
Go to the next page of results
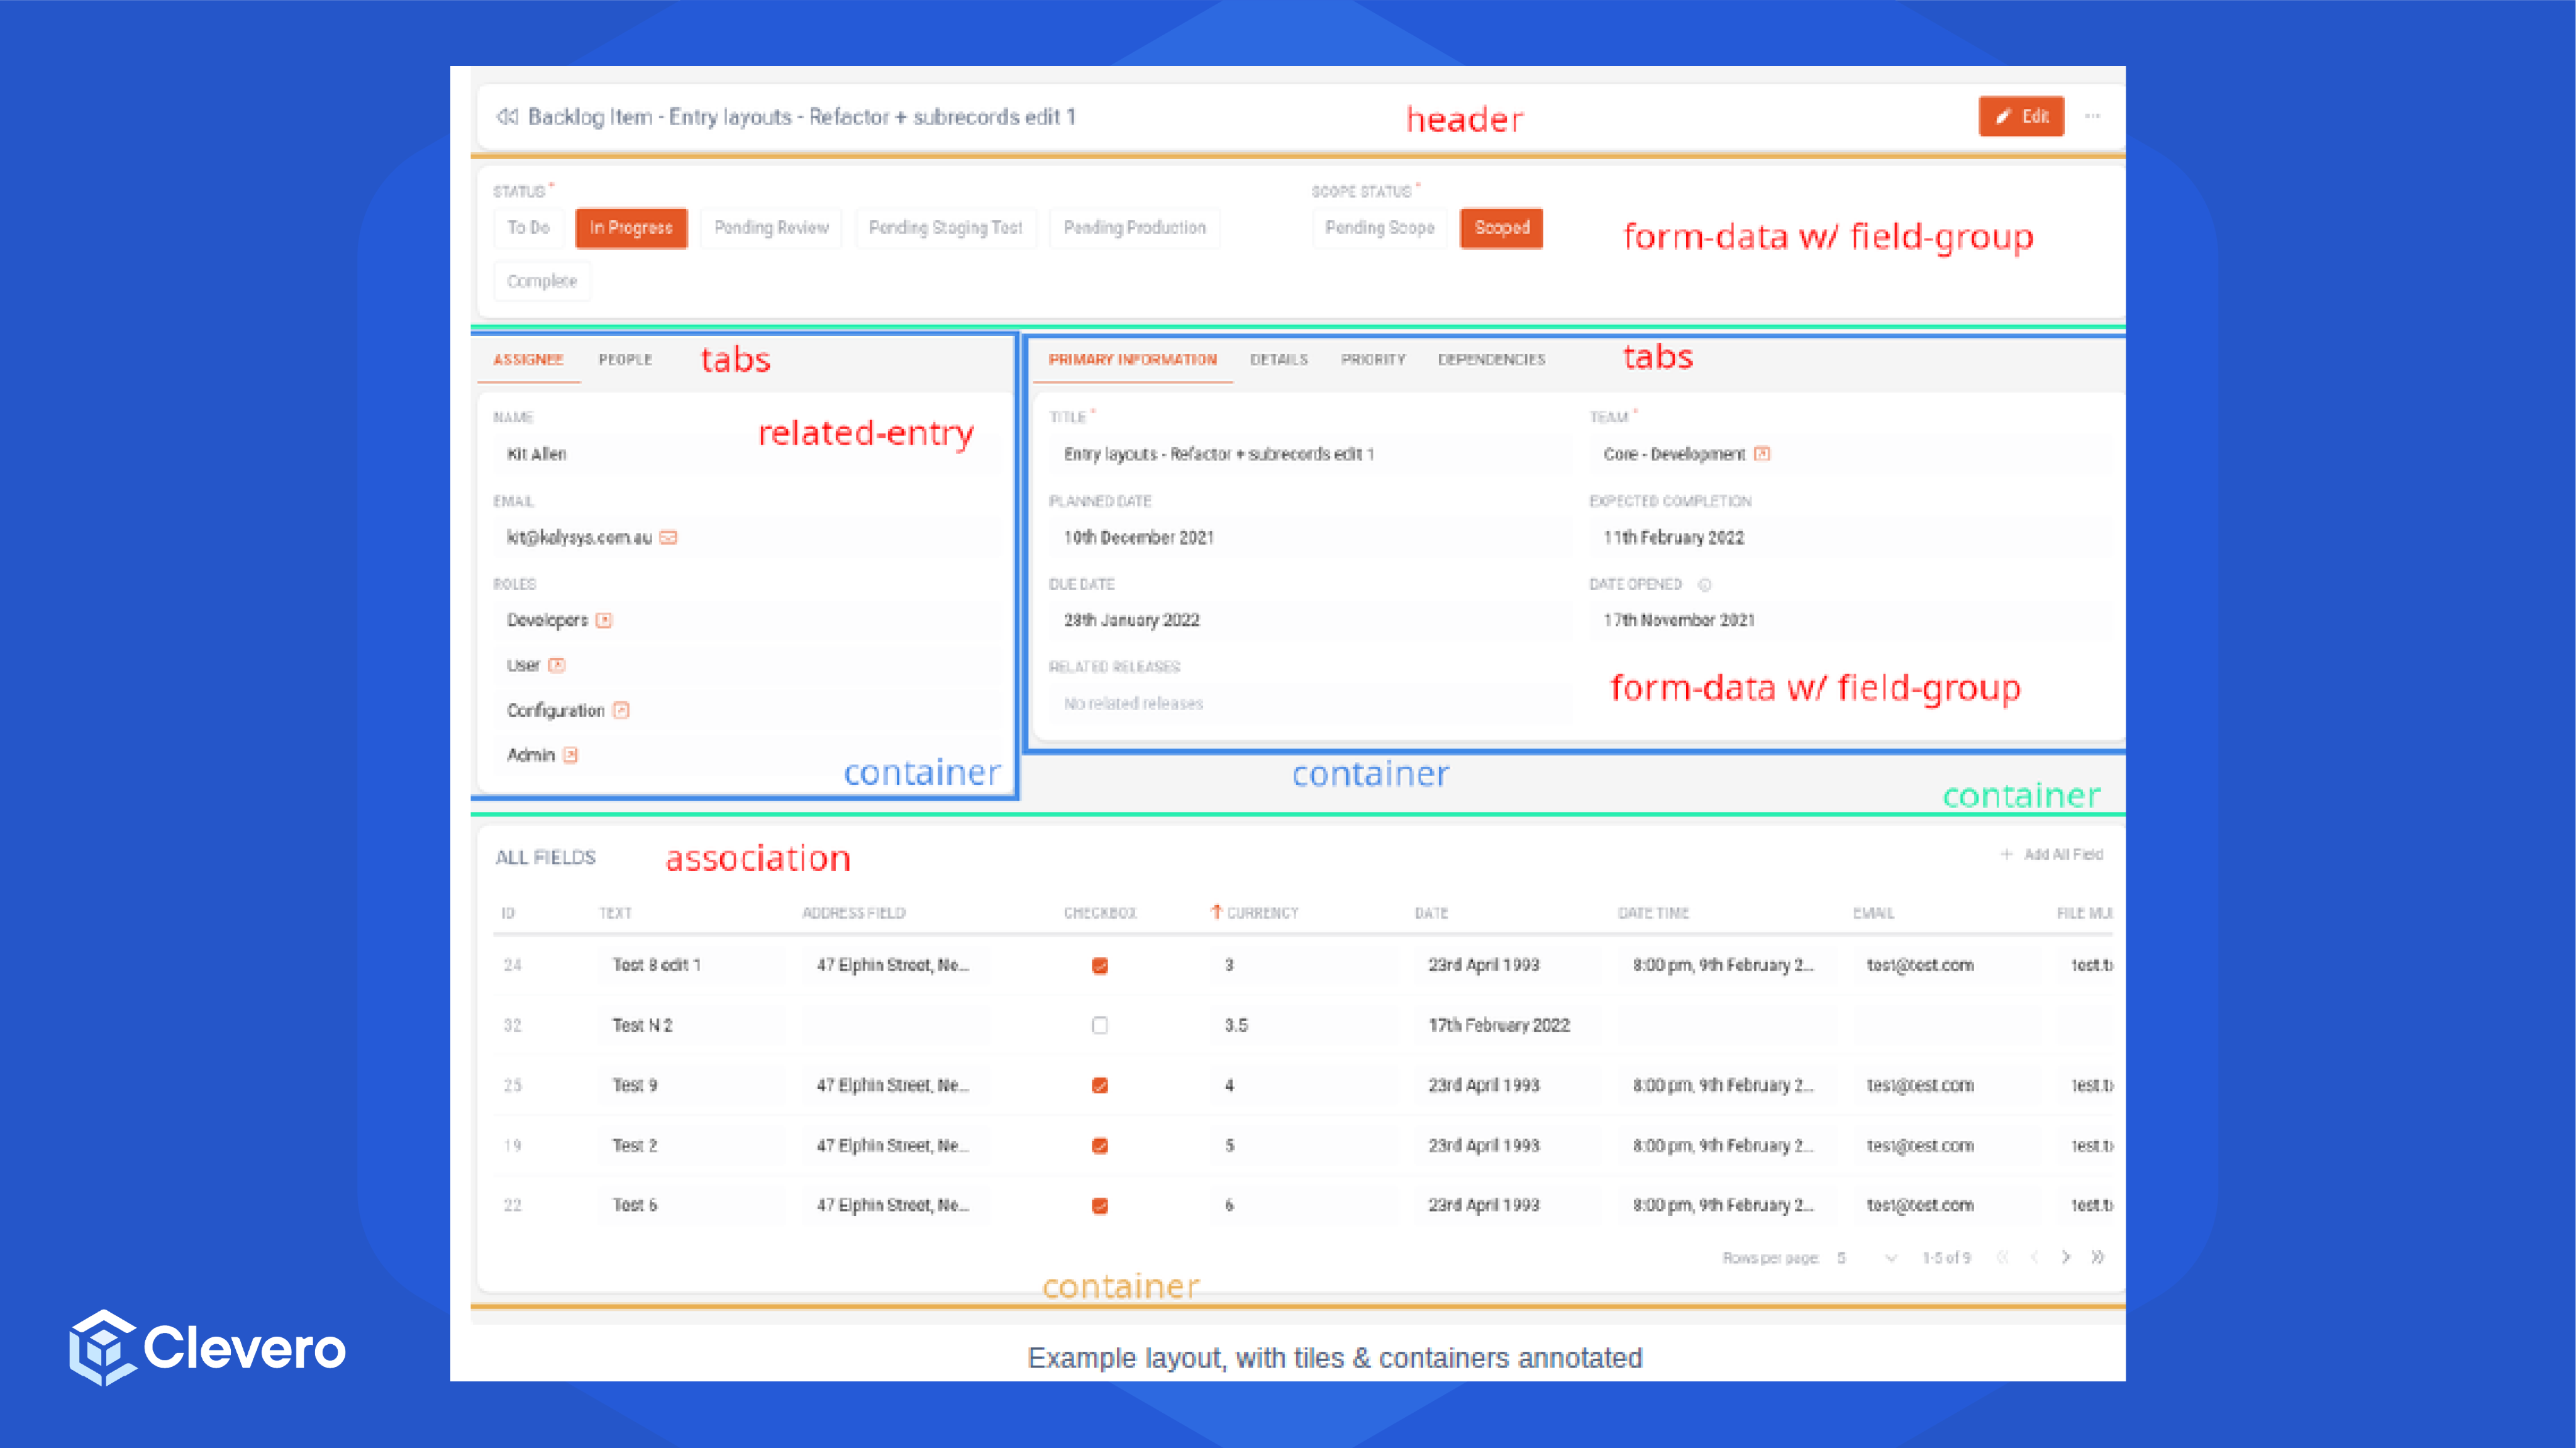click(2066, 1258)
